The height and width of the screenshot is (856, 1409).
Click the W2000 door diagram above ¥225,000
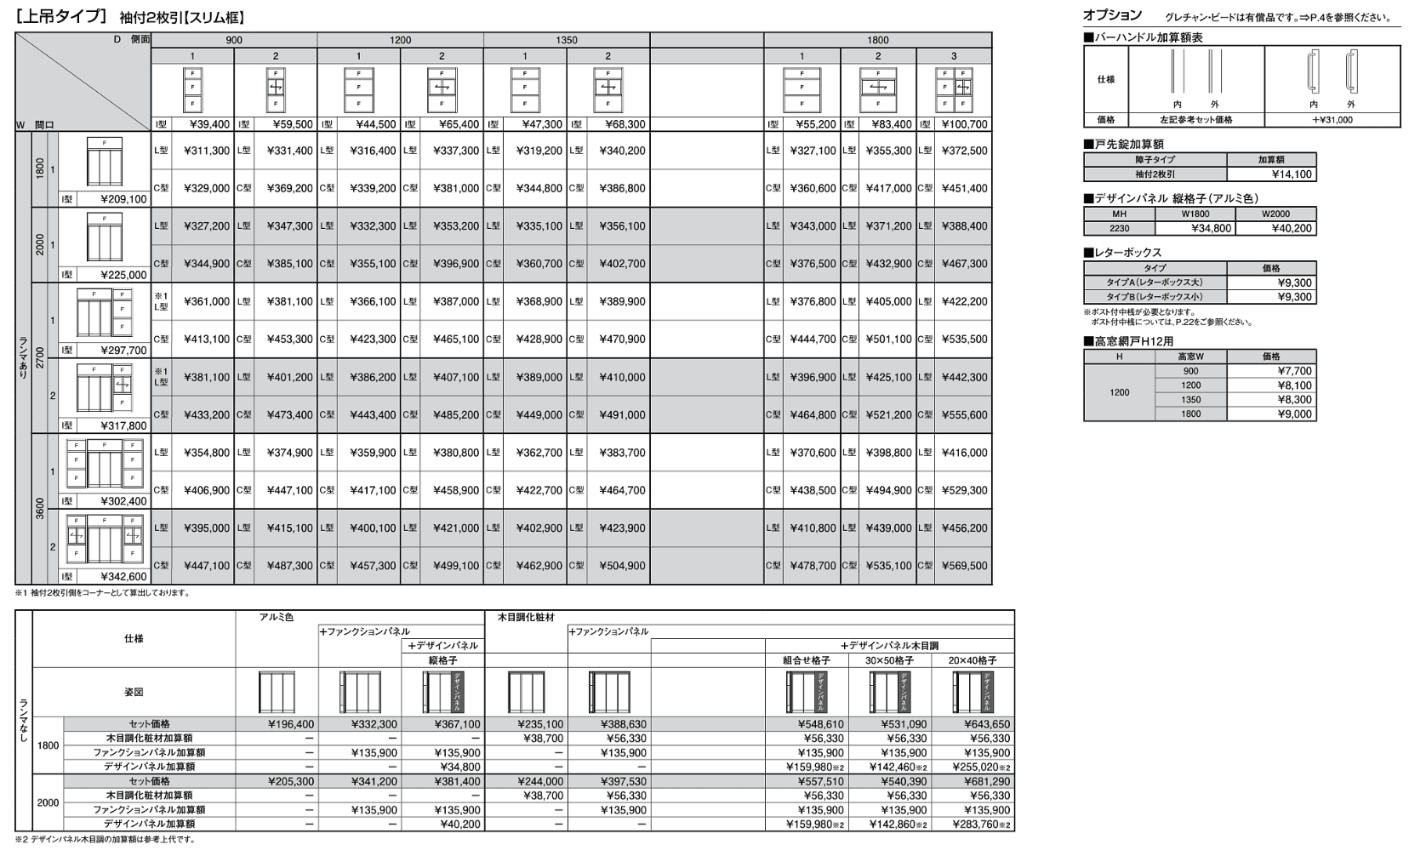[x=105, y=237]
